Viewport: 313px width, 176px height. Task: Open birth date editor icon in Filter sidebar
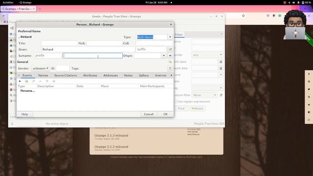tap(221, 62)
